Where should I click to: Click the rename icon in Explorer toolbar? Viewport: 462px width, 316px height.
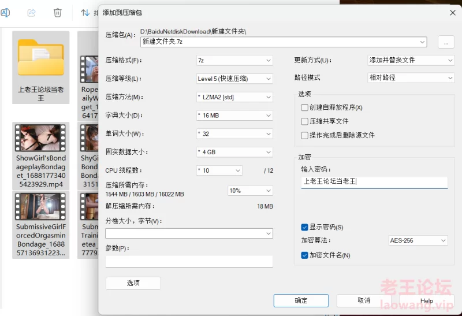5,12
